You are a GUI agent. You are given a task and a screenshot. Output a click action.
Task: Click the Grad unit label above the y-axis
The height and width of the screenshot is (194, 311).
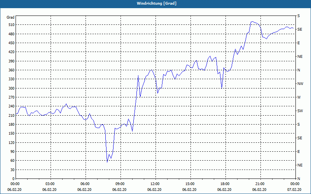pos(10,17)
